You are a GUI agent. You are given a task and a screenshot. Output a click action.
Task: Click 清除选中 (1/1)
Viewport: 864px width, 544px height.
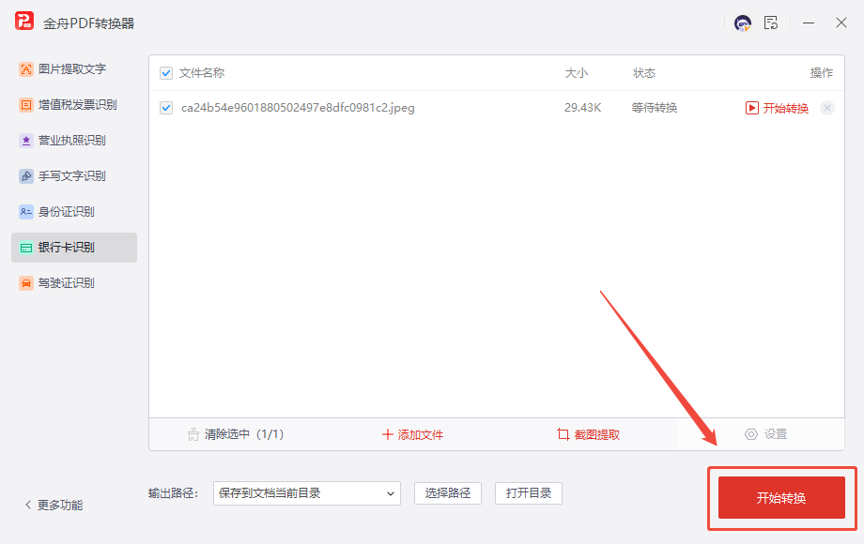pyautogui.click(x=236, y=434)
